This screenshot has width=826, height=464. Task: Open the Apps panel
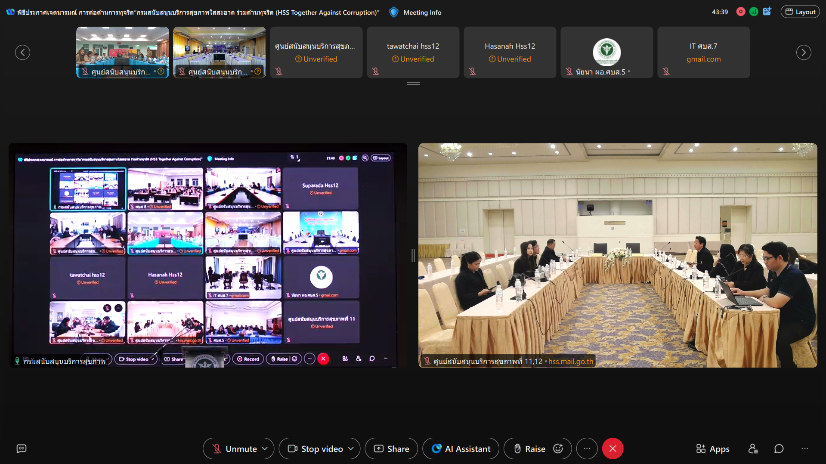(713, 449)
